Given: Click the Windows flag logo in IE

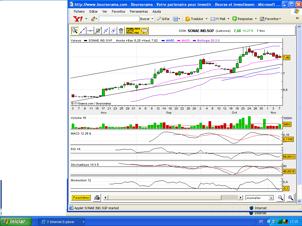Looking at the screenshot, I should (297, 11).
